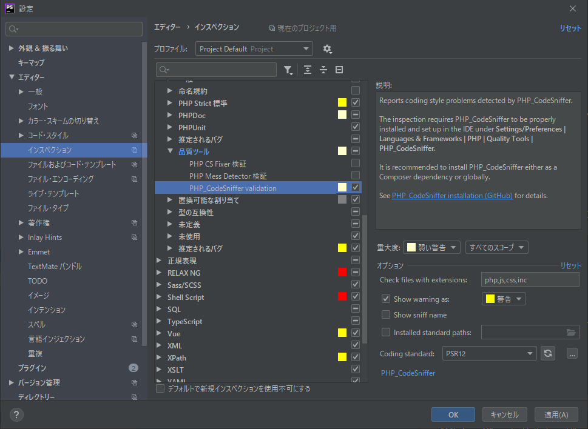This screenshot has width=588, height=429.
Task: Click the red severity swatch on RELAX NG row
Action: (x=342, y=272)
